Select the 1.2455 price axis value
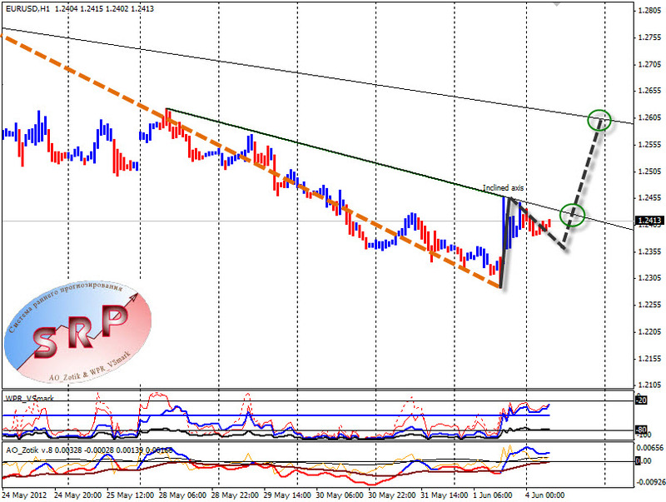 (x=650, y=198)
